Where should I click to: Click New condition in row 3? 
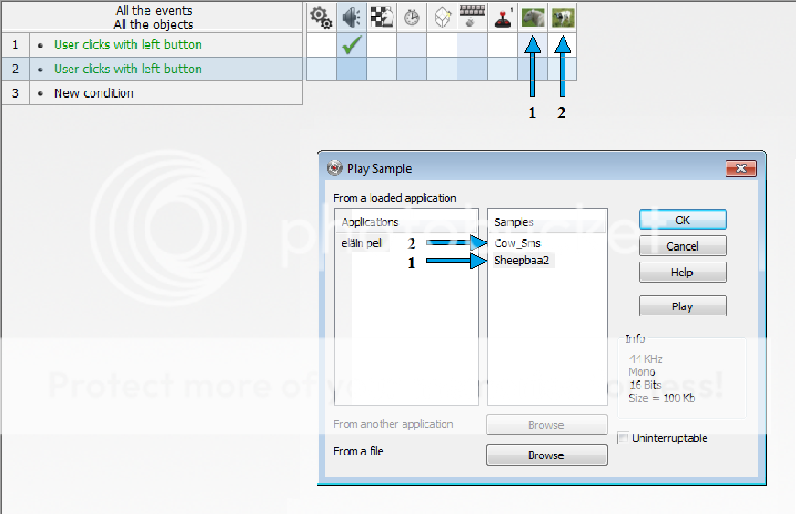pyautogui.click(x=93, y=93)
